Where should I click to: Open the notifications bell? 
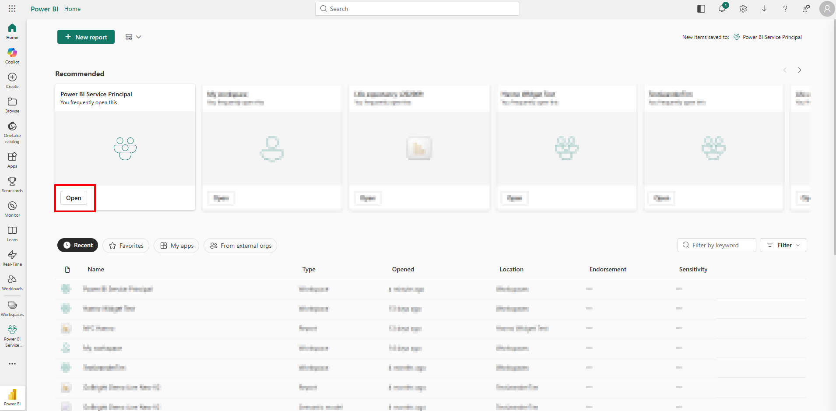722,9
